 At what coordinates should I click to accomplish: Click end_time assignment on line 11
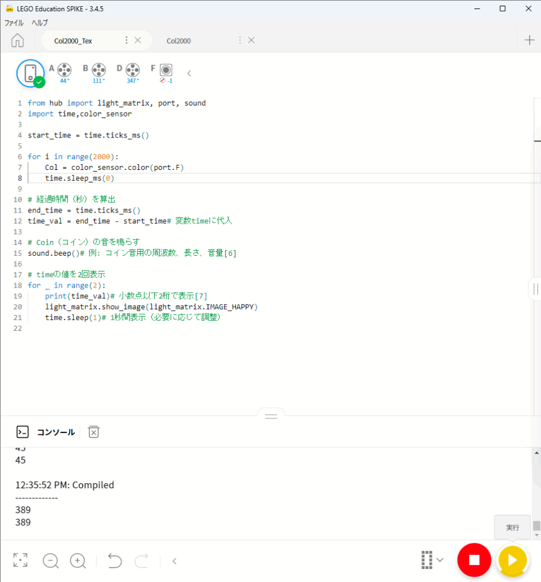pyautogui.click(x=84, y=210)
